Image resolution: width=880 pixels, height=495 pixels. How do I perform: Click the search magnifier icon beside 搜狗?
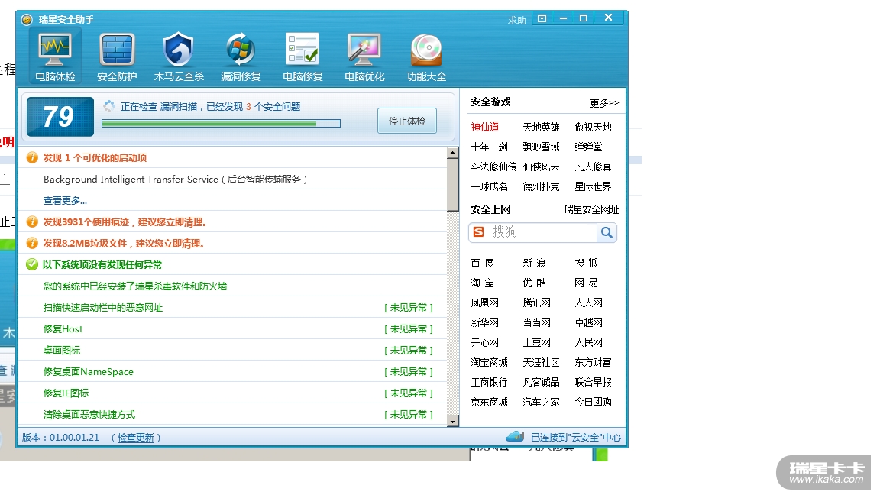tap(607, 233)
